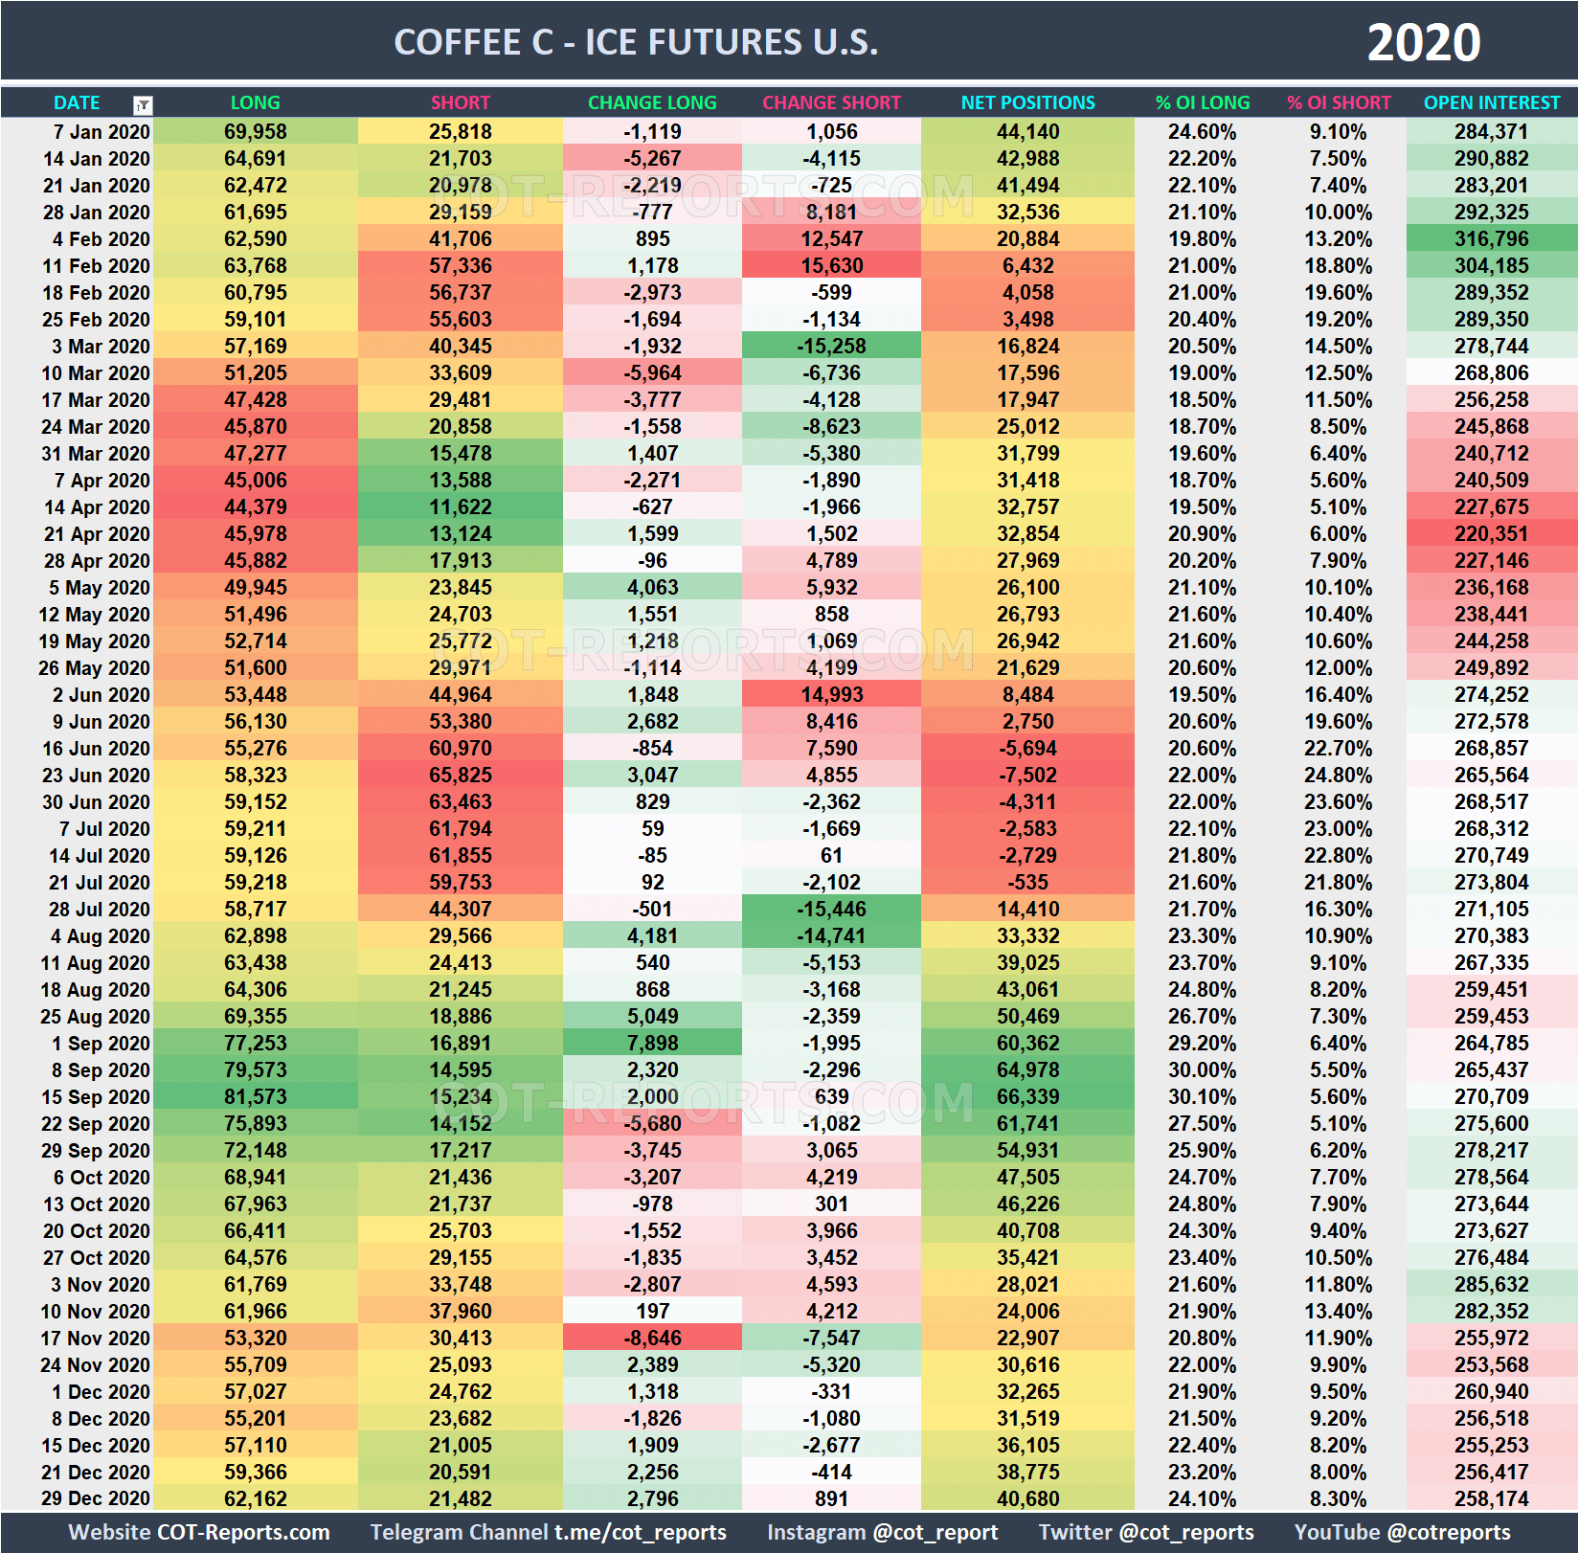The width and height of the screenshot is (1578, 1553).
Task: Sort by OPEN INTEREST column header
Action: pos(1491,102)
